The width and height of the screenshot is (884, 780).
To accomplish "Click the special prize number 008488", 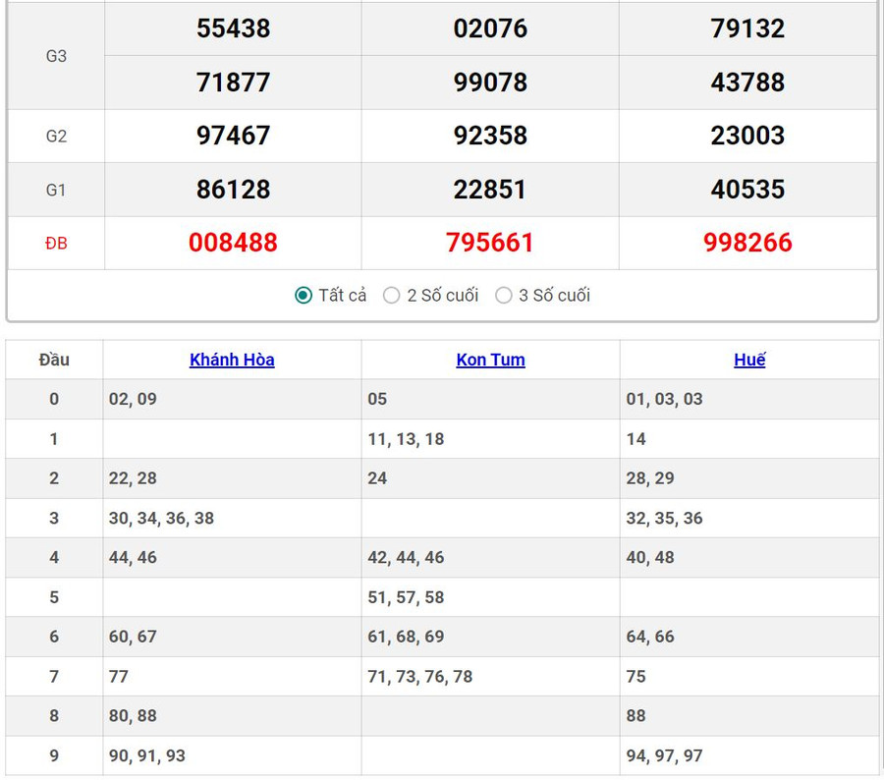I will point(233,243).
